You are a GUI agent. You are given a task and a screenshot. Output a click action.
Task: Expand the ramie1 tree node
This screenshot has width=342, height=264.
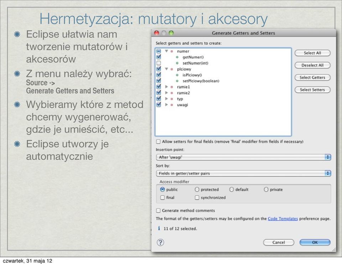point(166,87)
